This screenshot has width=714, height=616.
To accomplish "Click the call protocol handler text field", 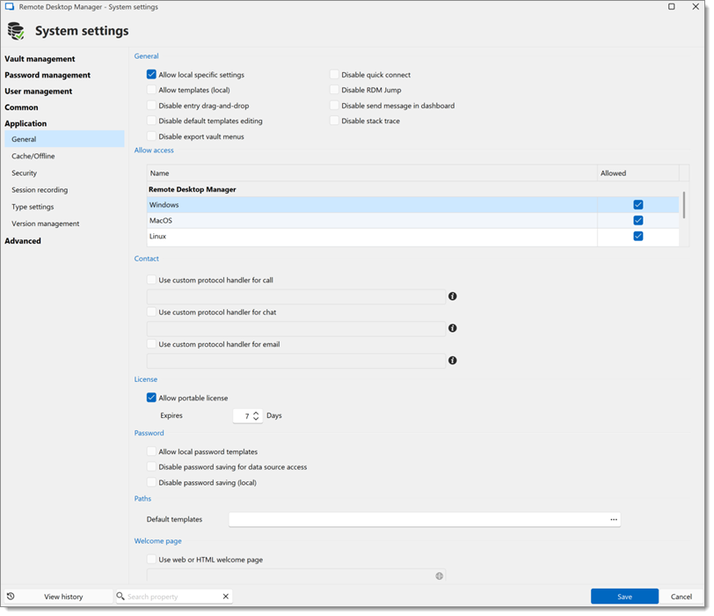I will [x=296, y=297].
